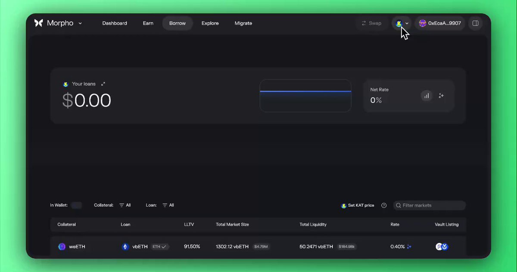This screenshot has width=517, height=272.
Task: Switch to the Earn tab
Action: 148,23
